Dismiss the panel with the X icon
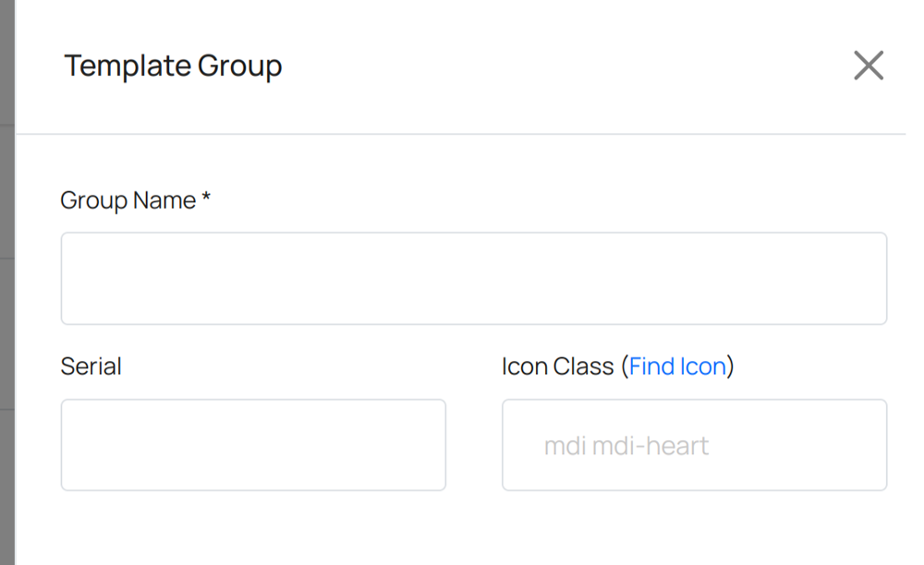This screenshot has height=565, width=924. coord(868,66)
